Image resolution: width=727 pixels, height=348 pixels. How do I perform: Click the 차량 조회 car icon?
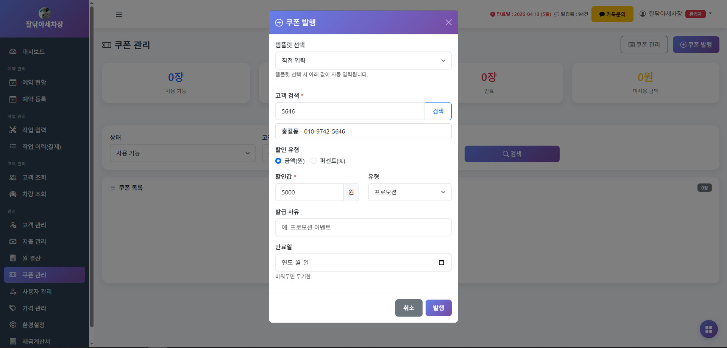(13, 194)
